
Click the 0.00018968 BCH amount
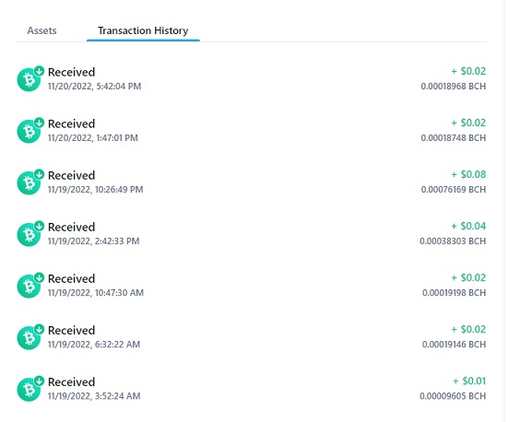(454, 87)
